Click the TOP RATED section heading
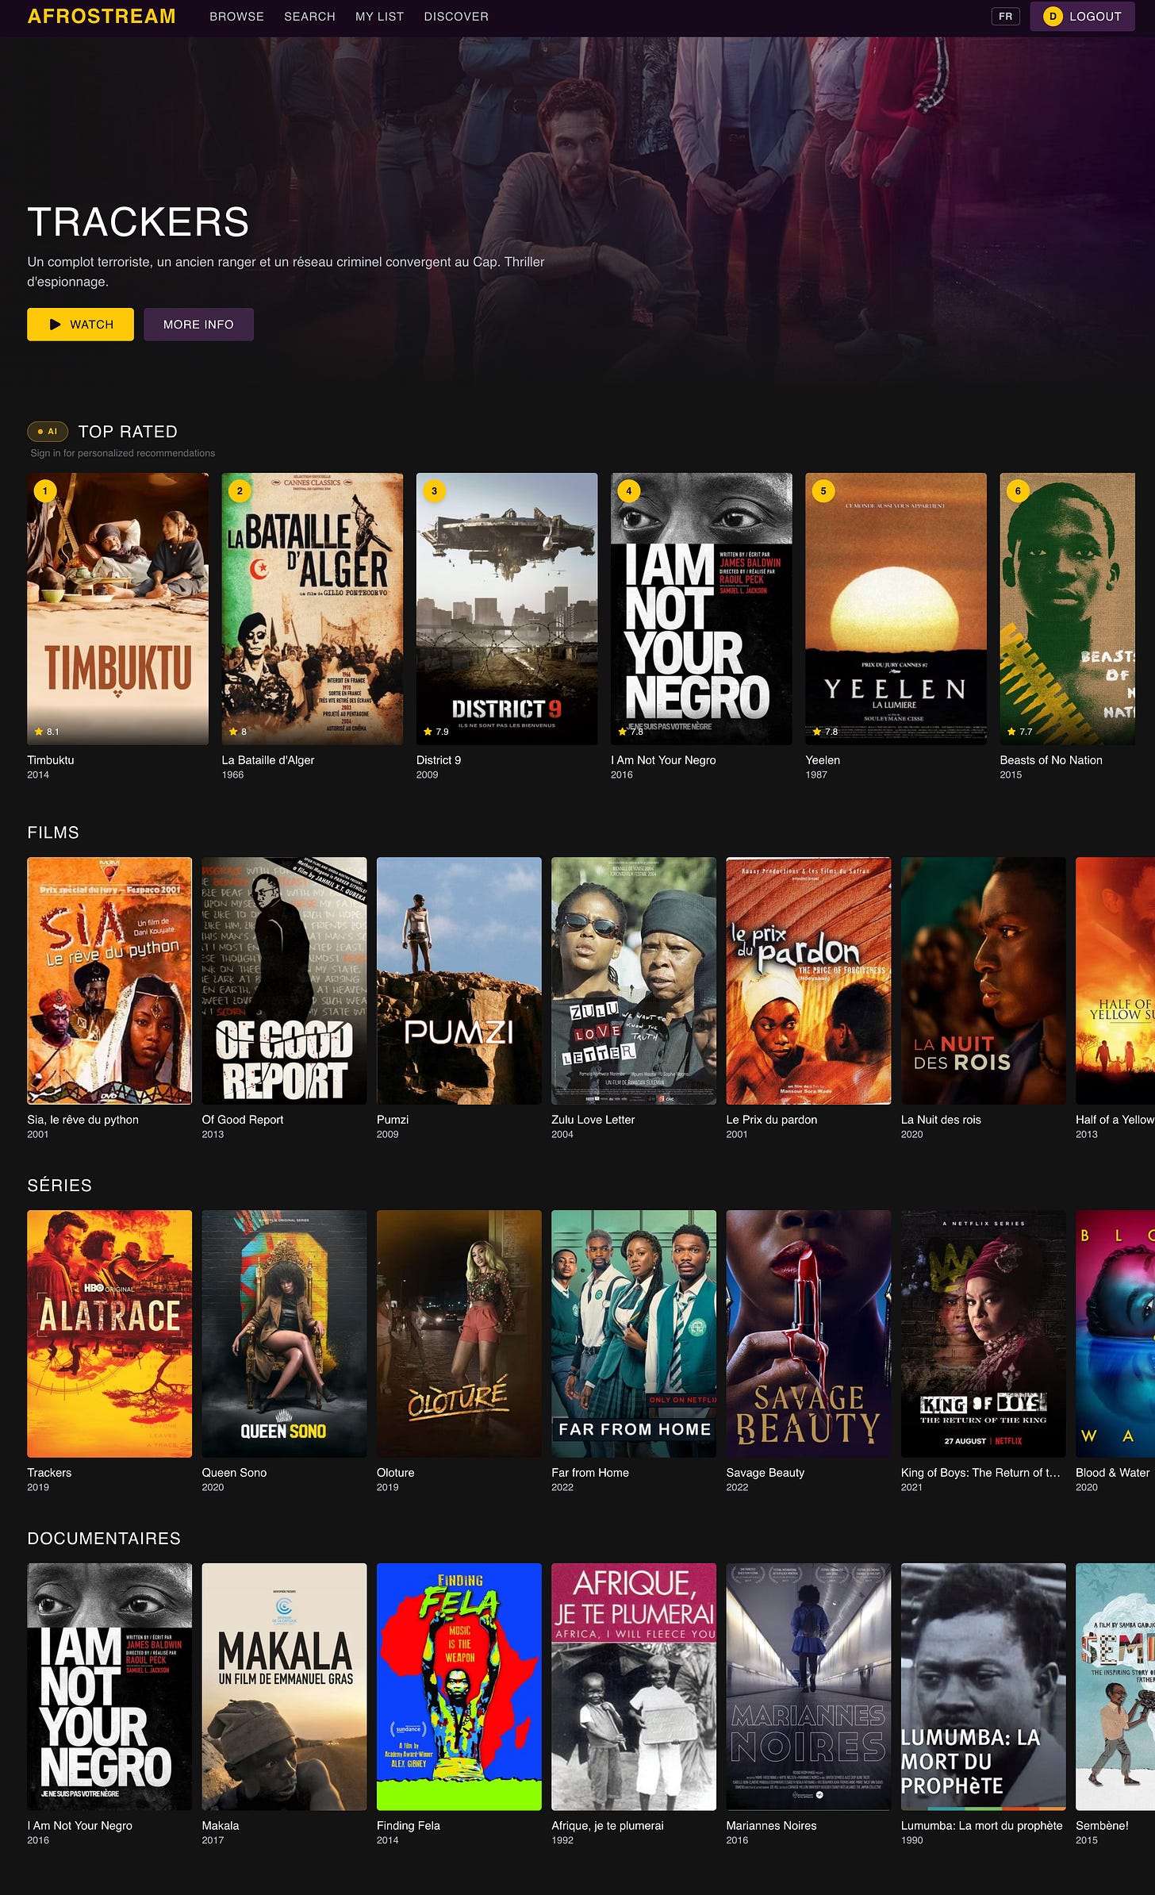1155x1895 pixels. 128,432
